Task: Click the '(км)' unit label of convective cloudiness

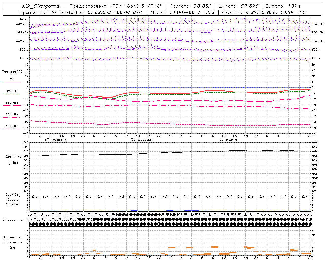Action: coord(13,247)
